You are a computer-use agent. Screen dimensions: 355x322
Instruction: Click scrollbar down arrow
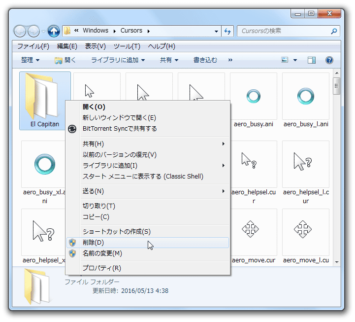(337, 262)
